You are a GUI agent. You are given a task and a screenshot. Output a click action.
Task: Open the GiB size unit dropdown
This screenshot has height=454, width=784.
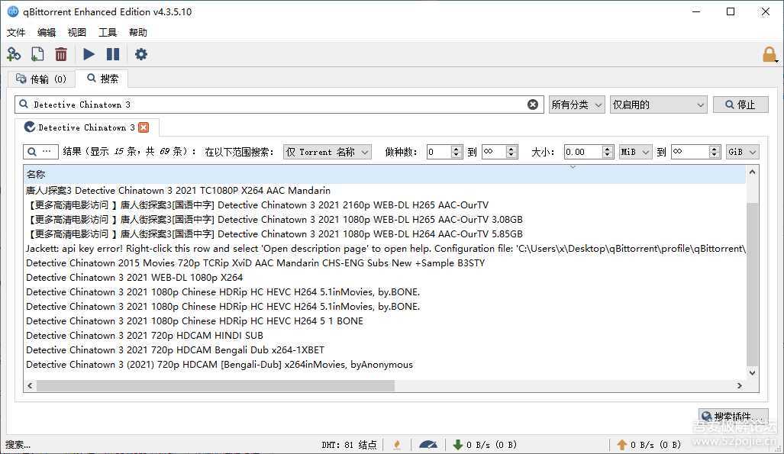(742, 152)
